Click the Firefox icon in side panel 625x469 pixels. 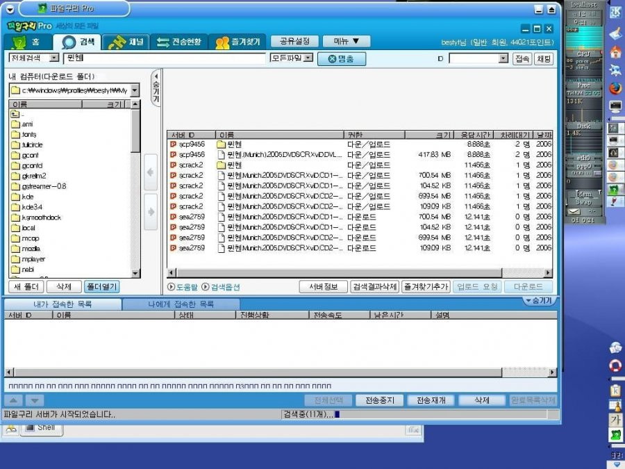pyautogui.click(x=615, y=88)
